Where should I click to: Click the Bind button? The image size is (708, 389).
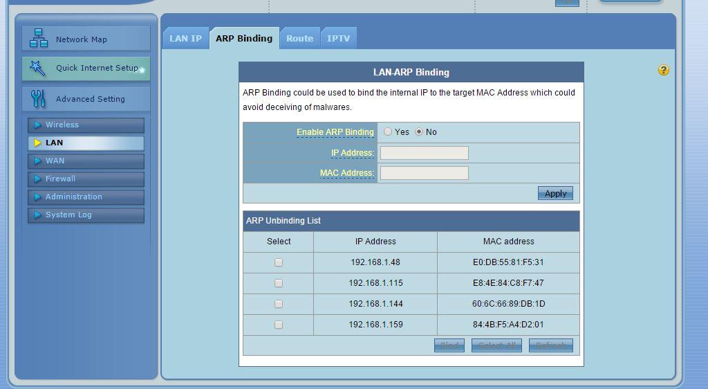pos(449,345)
